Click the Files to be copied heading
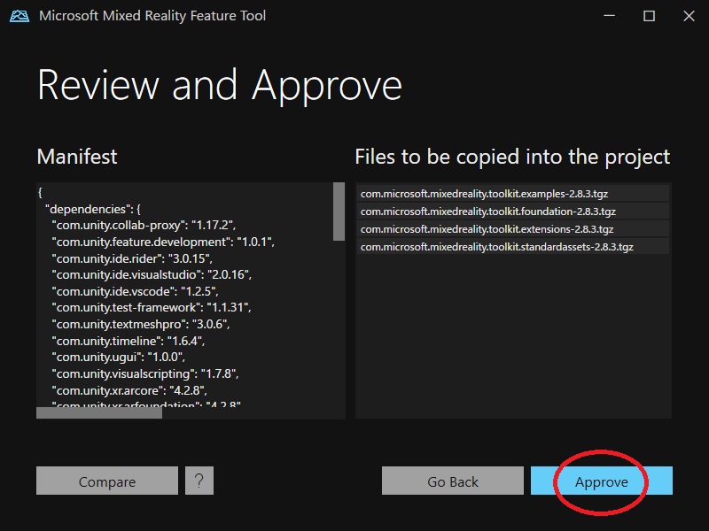 pyautogui.click(x=512, y=157)
